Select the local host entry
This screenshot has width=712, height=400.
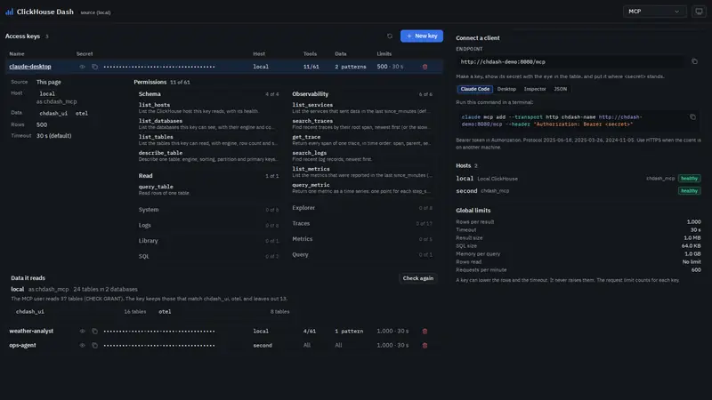(578, 179)
